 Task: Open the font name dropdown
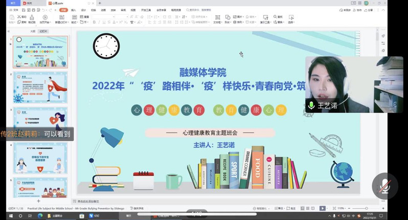(114, 17)
